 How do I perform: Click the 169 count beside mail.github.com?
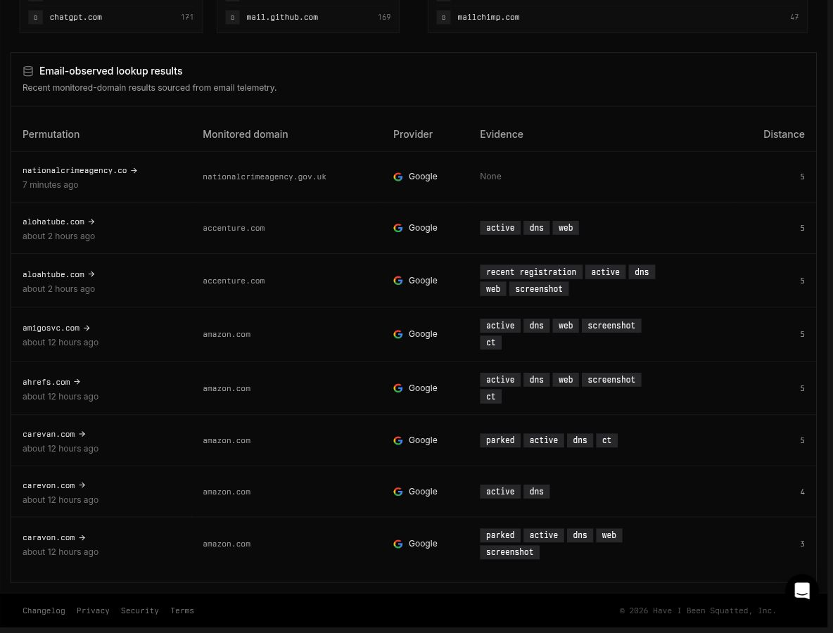point(384,17)
